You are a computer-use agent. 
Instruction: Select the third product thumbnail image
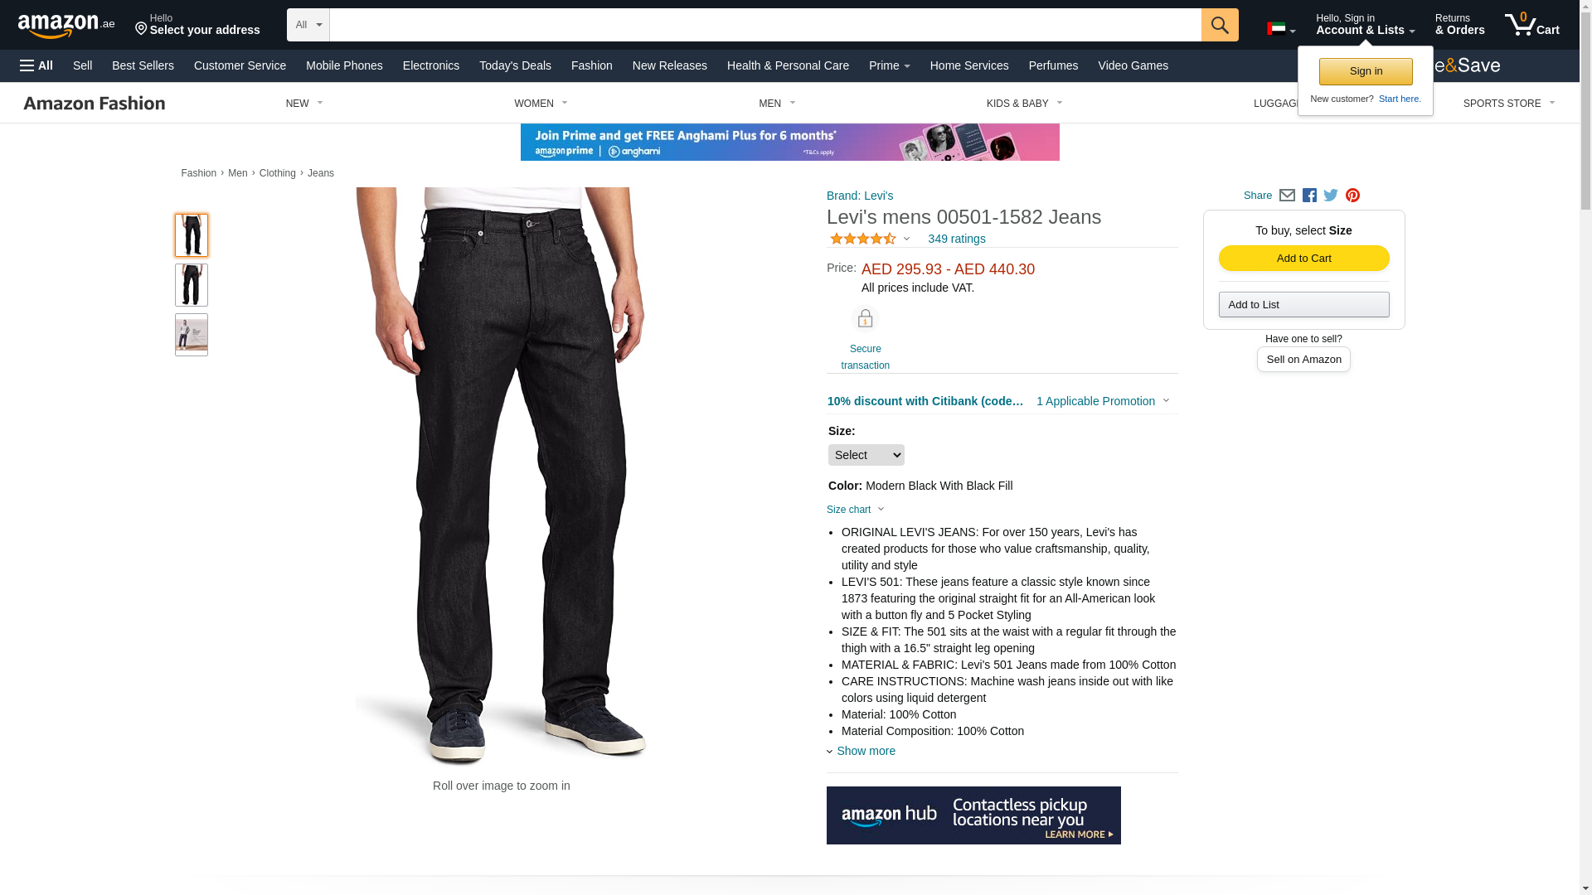[x=192, y=335]
